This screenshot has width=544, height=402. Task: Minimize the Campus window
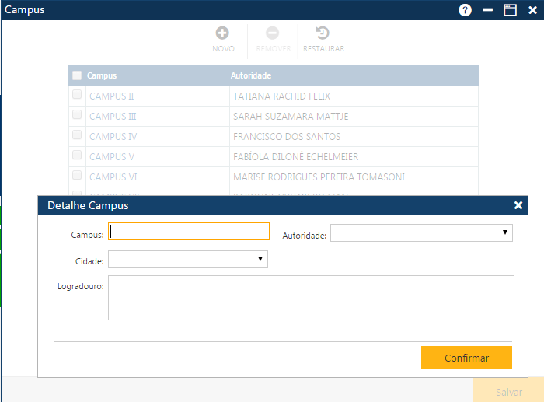point(487,10)
